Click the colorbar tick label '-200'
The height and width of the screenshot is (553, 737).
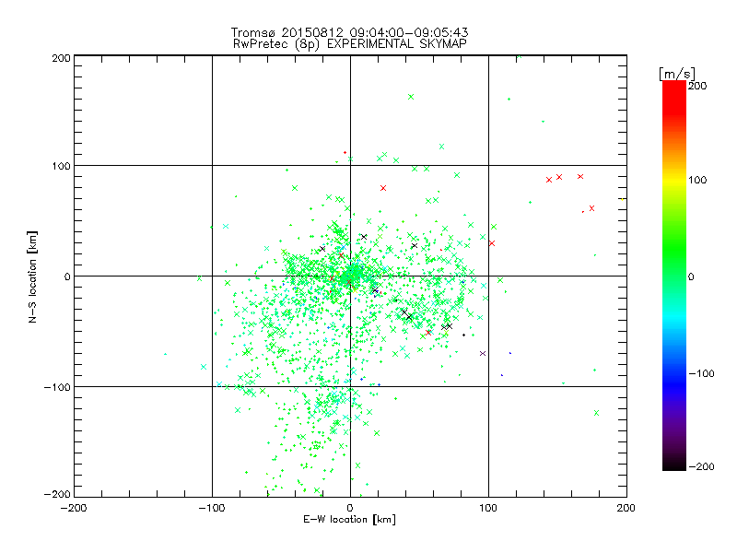pyautogui.click(x=701, y=466)
